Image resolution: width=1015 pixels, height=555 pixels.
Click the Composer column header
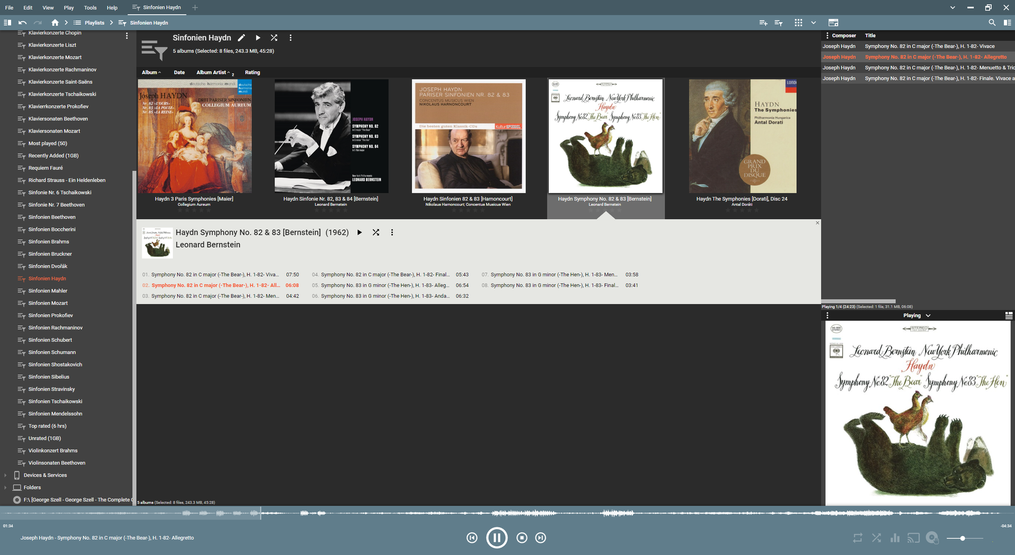[844, 35]
